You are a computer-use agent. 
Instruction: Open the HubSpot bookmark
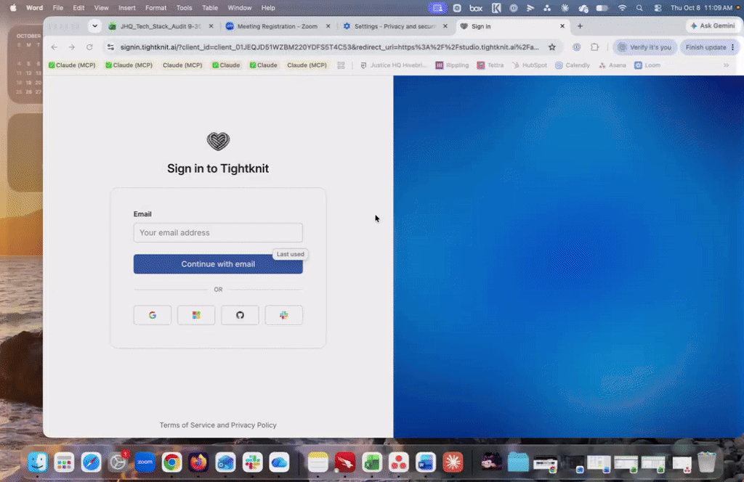click(530, 65)
